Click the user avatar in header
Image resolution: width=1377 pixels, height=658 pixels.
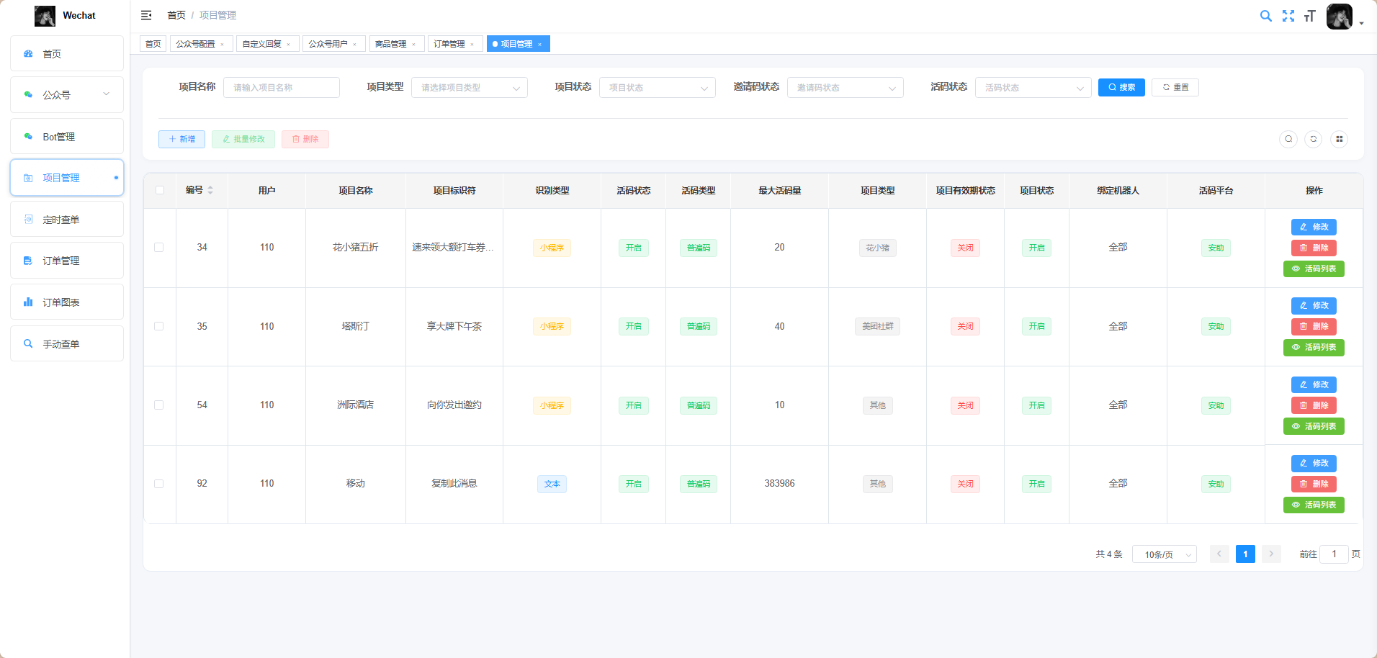[x=1339, y=16]
